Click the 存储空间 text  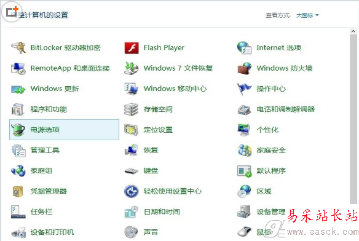(x=158, y=109)
